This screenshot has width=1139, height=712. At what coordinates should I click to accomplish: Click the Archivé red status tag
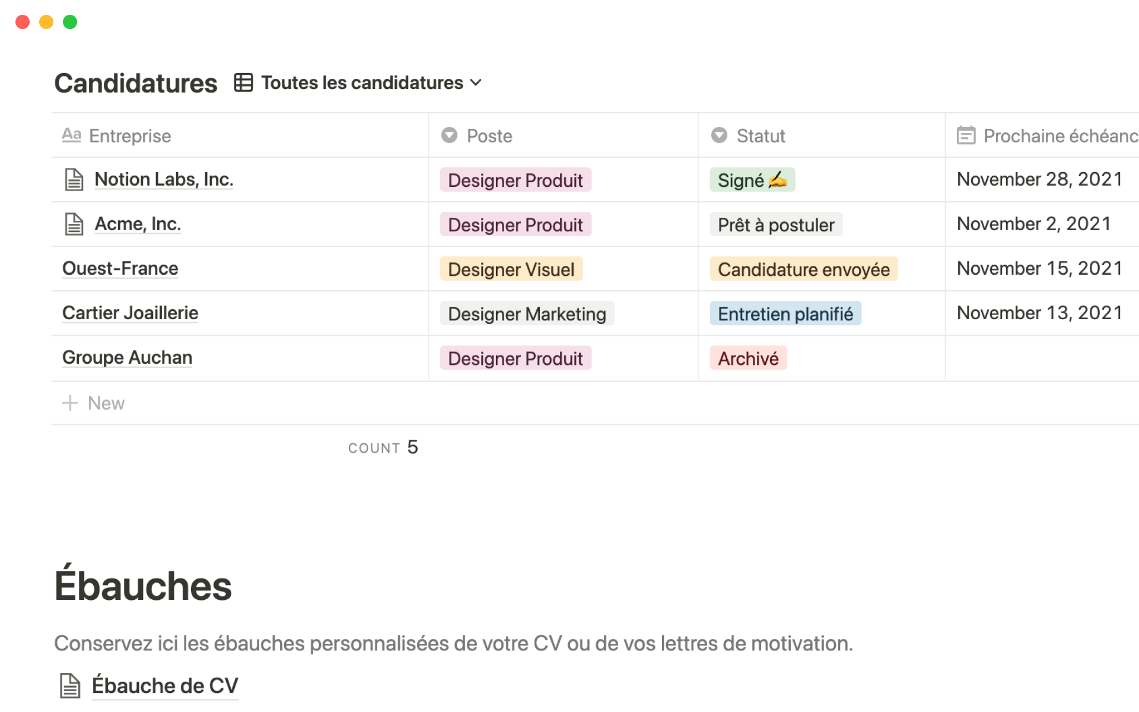(x=748, y=358)
